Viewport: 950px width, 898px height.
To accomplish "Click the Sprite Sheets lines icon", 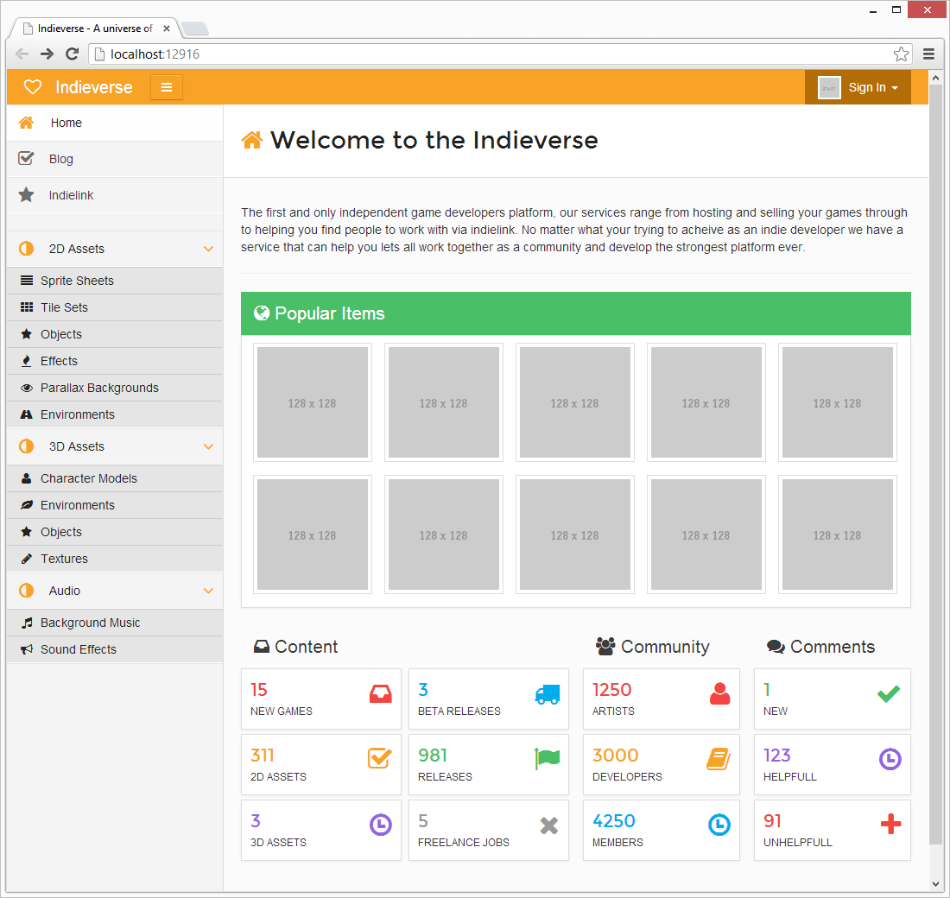I will [27, 281].
